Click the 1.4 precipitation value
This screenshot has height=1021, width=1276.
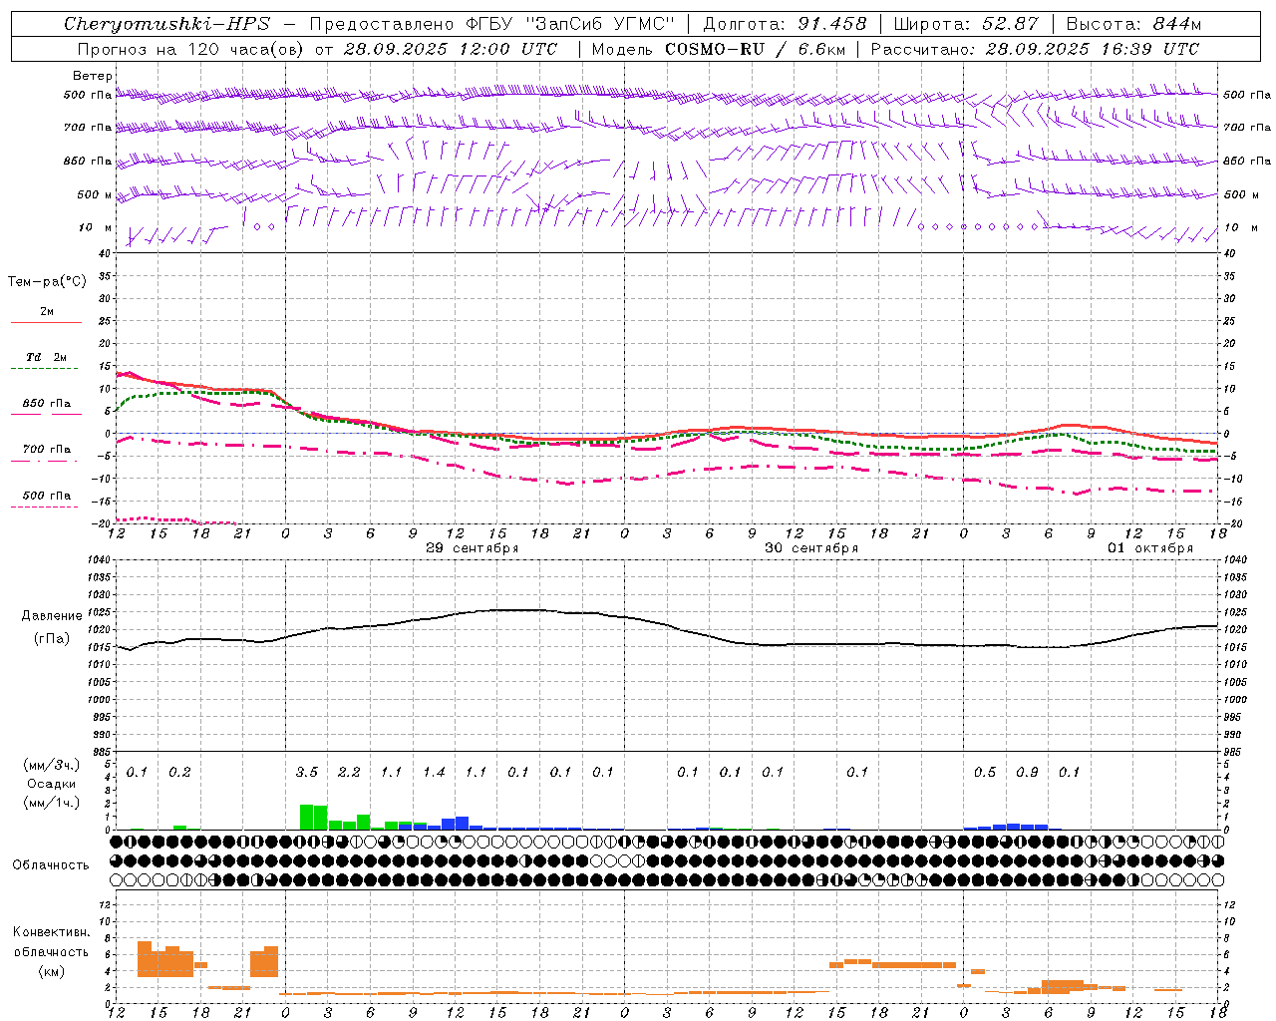point(434,773)
